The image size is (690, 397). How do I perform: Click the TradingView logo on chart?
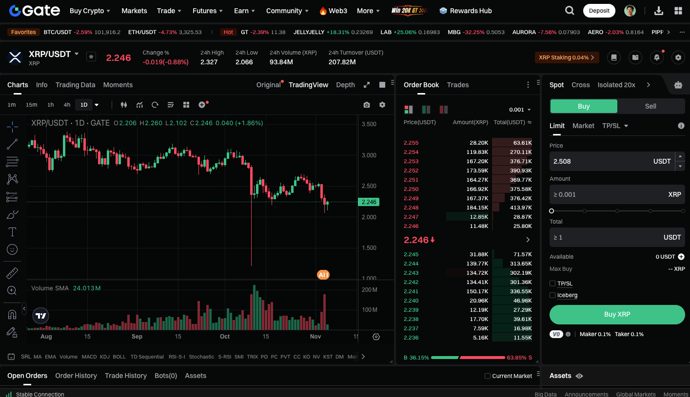click(41, 316)
